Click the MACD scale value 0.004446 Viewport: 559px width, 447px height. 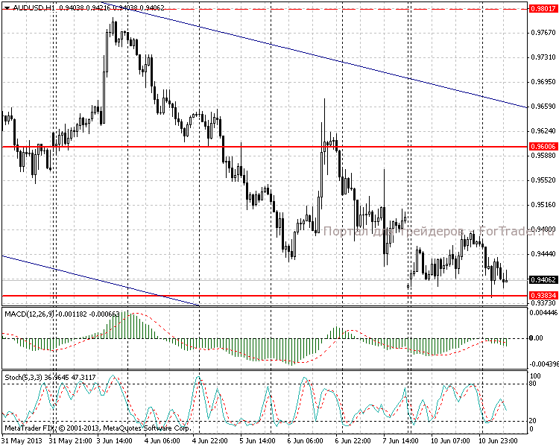click(543, 313)
